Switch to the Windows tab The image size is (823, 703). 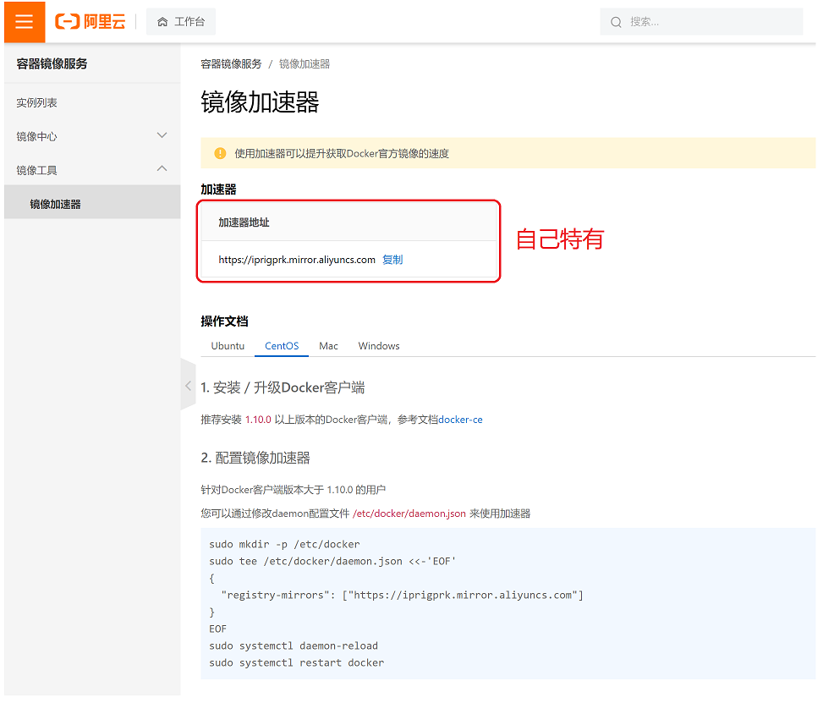click(x=379, y=346)
